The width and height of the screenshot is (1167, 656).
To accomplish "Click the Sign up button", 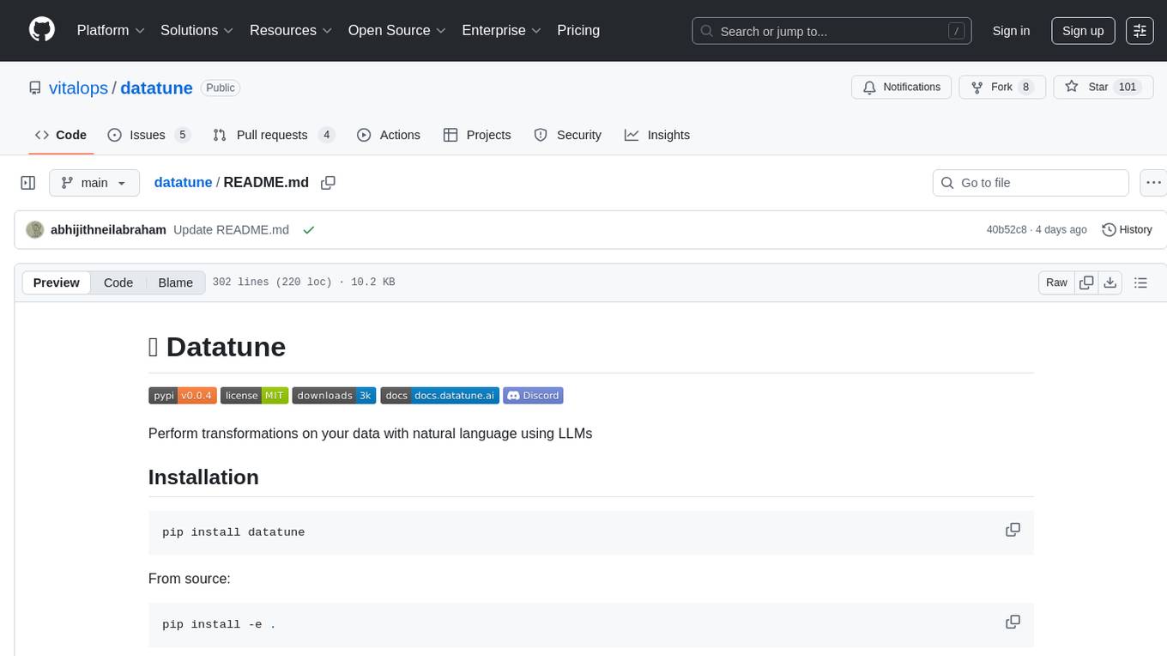I will point(1083,31).
